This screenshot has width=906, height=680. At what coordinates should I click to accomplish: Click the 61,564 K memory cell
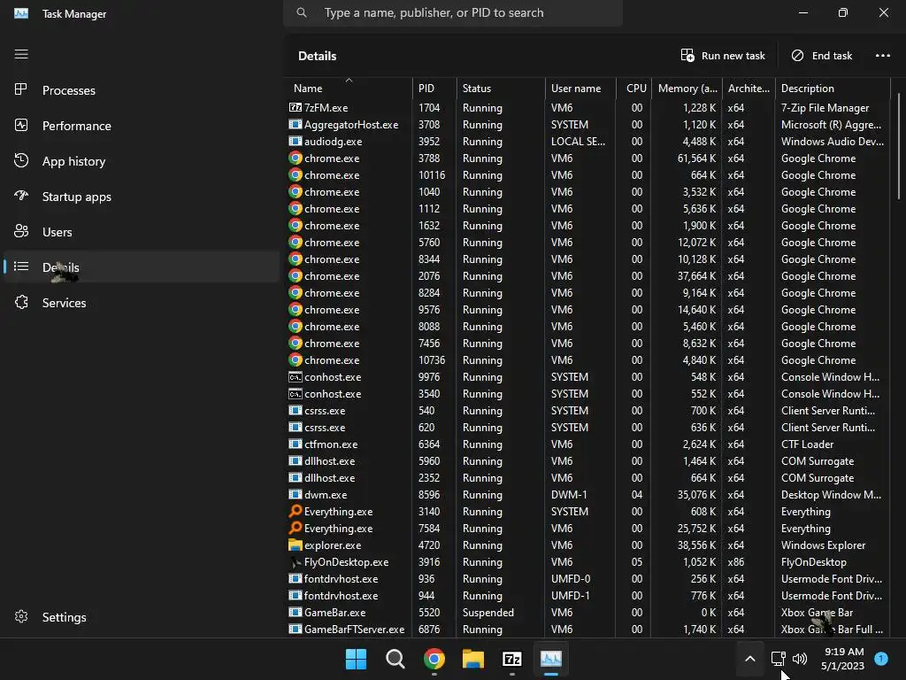687,158
